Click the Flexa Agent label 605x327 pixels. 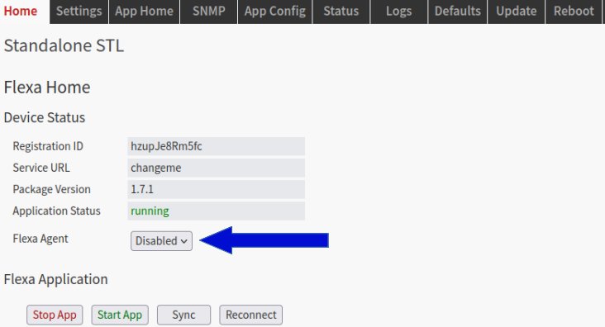40,239
